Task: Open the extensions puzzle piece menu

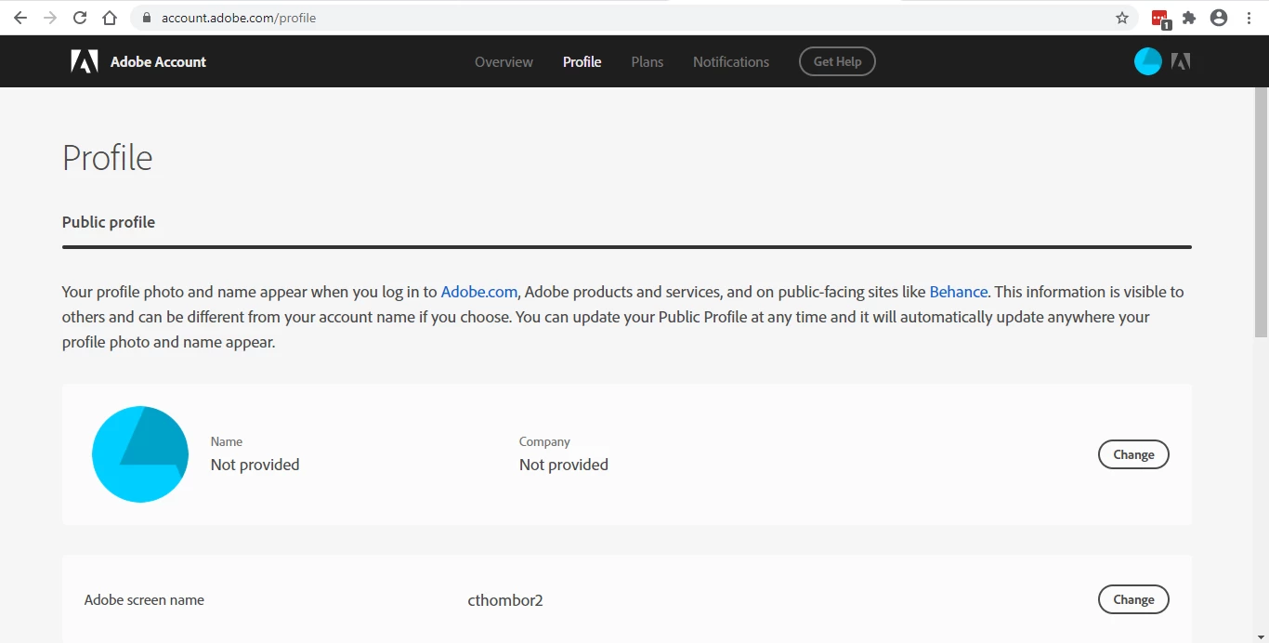Action: pos(1189,18)
